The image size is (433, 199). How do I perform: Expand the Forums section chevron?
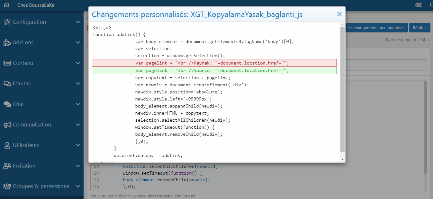coord(78,83)
